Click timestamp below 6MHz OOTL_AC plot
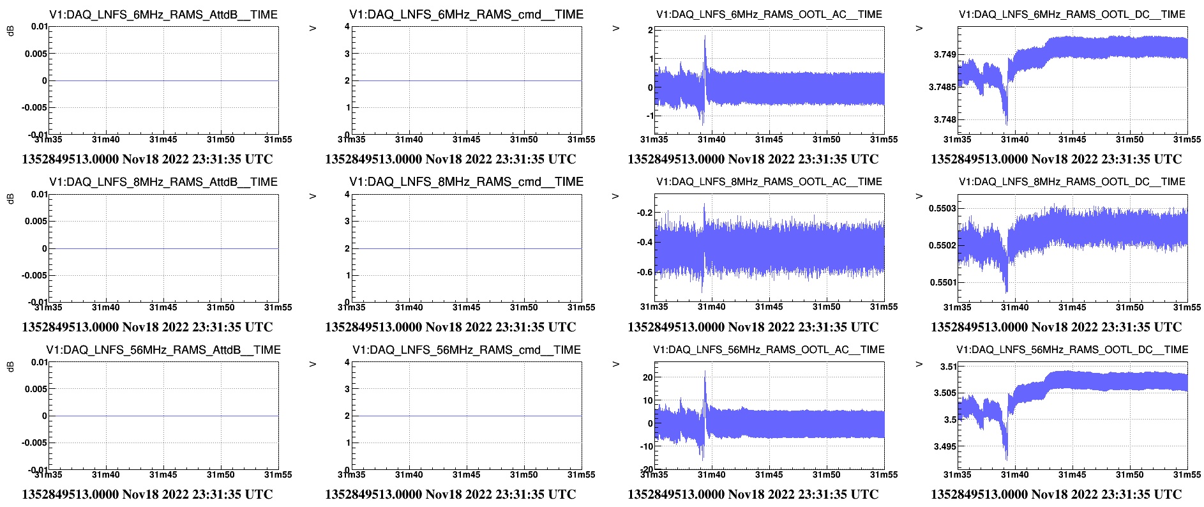 click(x=753, y=159)
